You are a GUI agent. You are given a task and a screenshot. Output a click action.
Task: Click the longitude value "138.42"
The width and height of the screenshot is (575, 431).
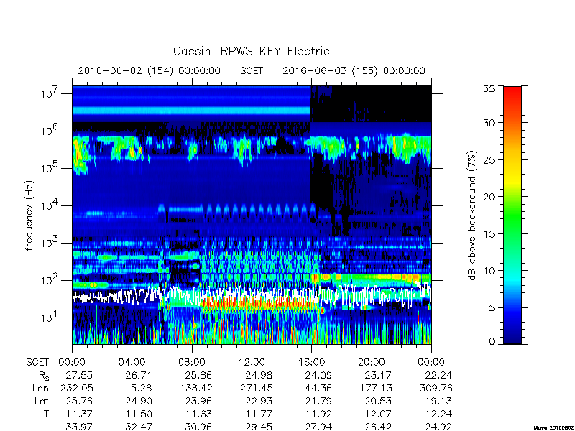[195, 388]
